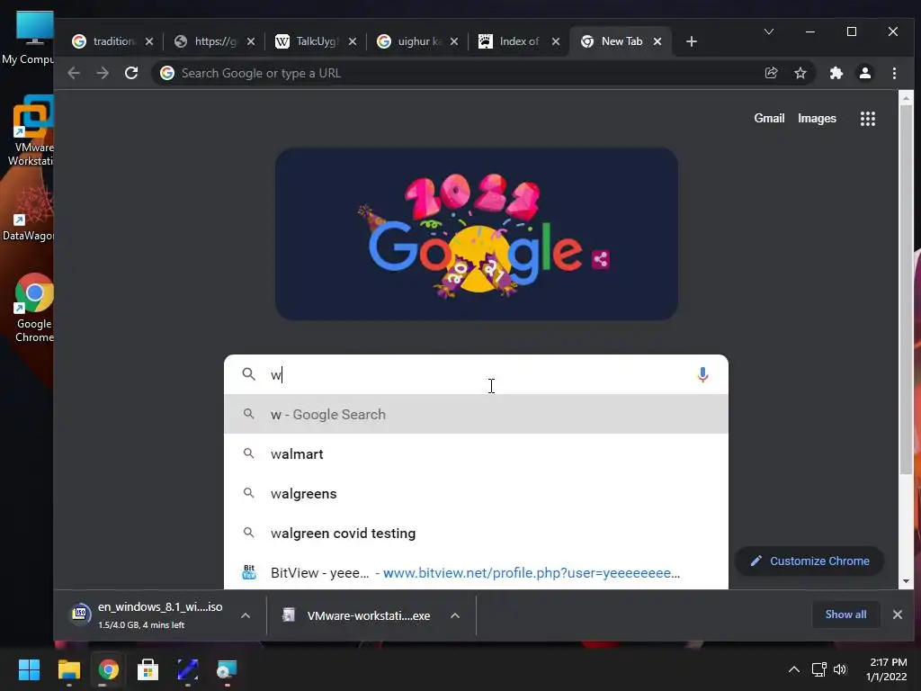Image resolution: width=921 pixels, height=691 pixels.
Task: Share the 2022 Google doodle
Action: 600,258
